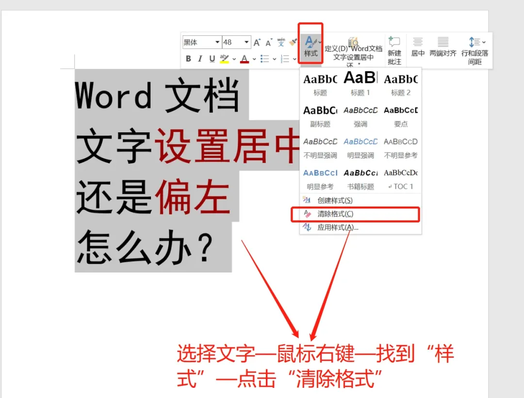Add a new comment with 新建批注
The image size is (524, 398).
394,50
